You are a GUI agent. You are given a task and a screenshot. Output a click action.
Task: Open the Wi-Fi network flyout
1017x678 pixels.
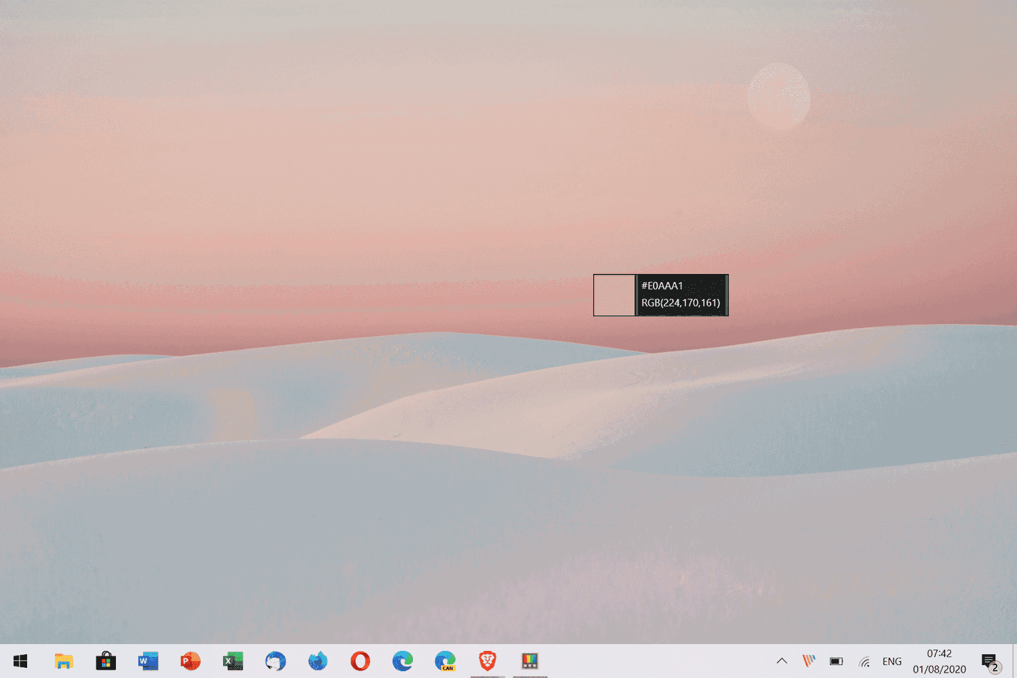864,662
